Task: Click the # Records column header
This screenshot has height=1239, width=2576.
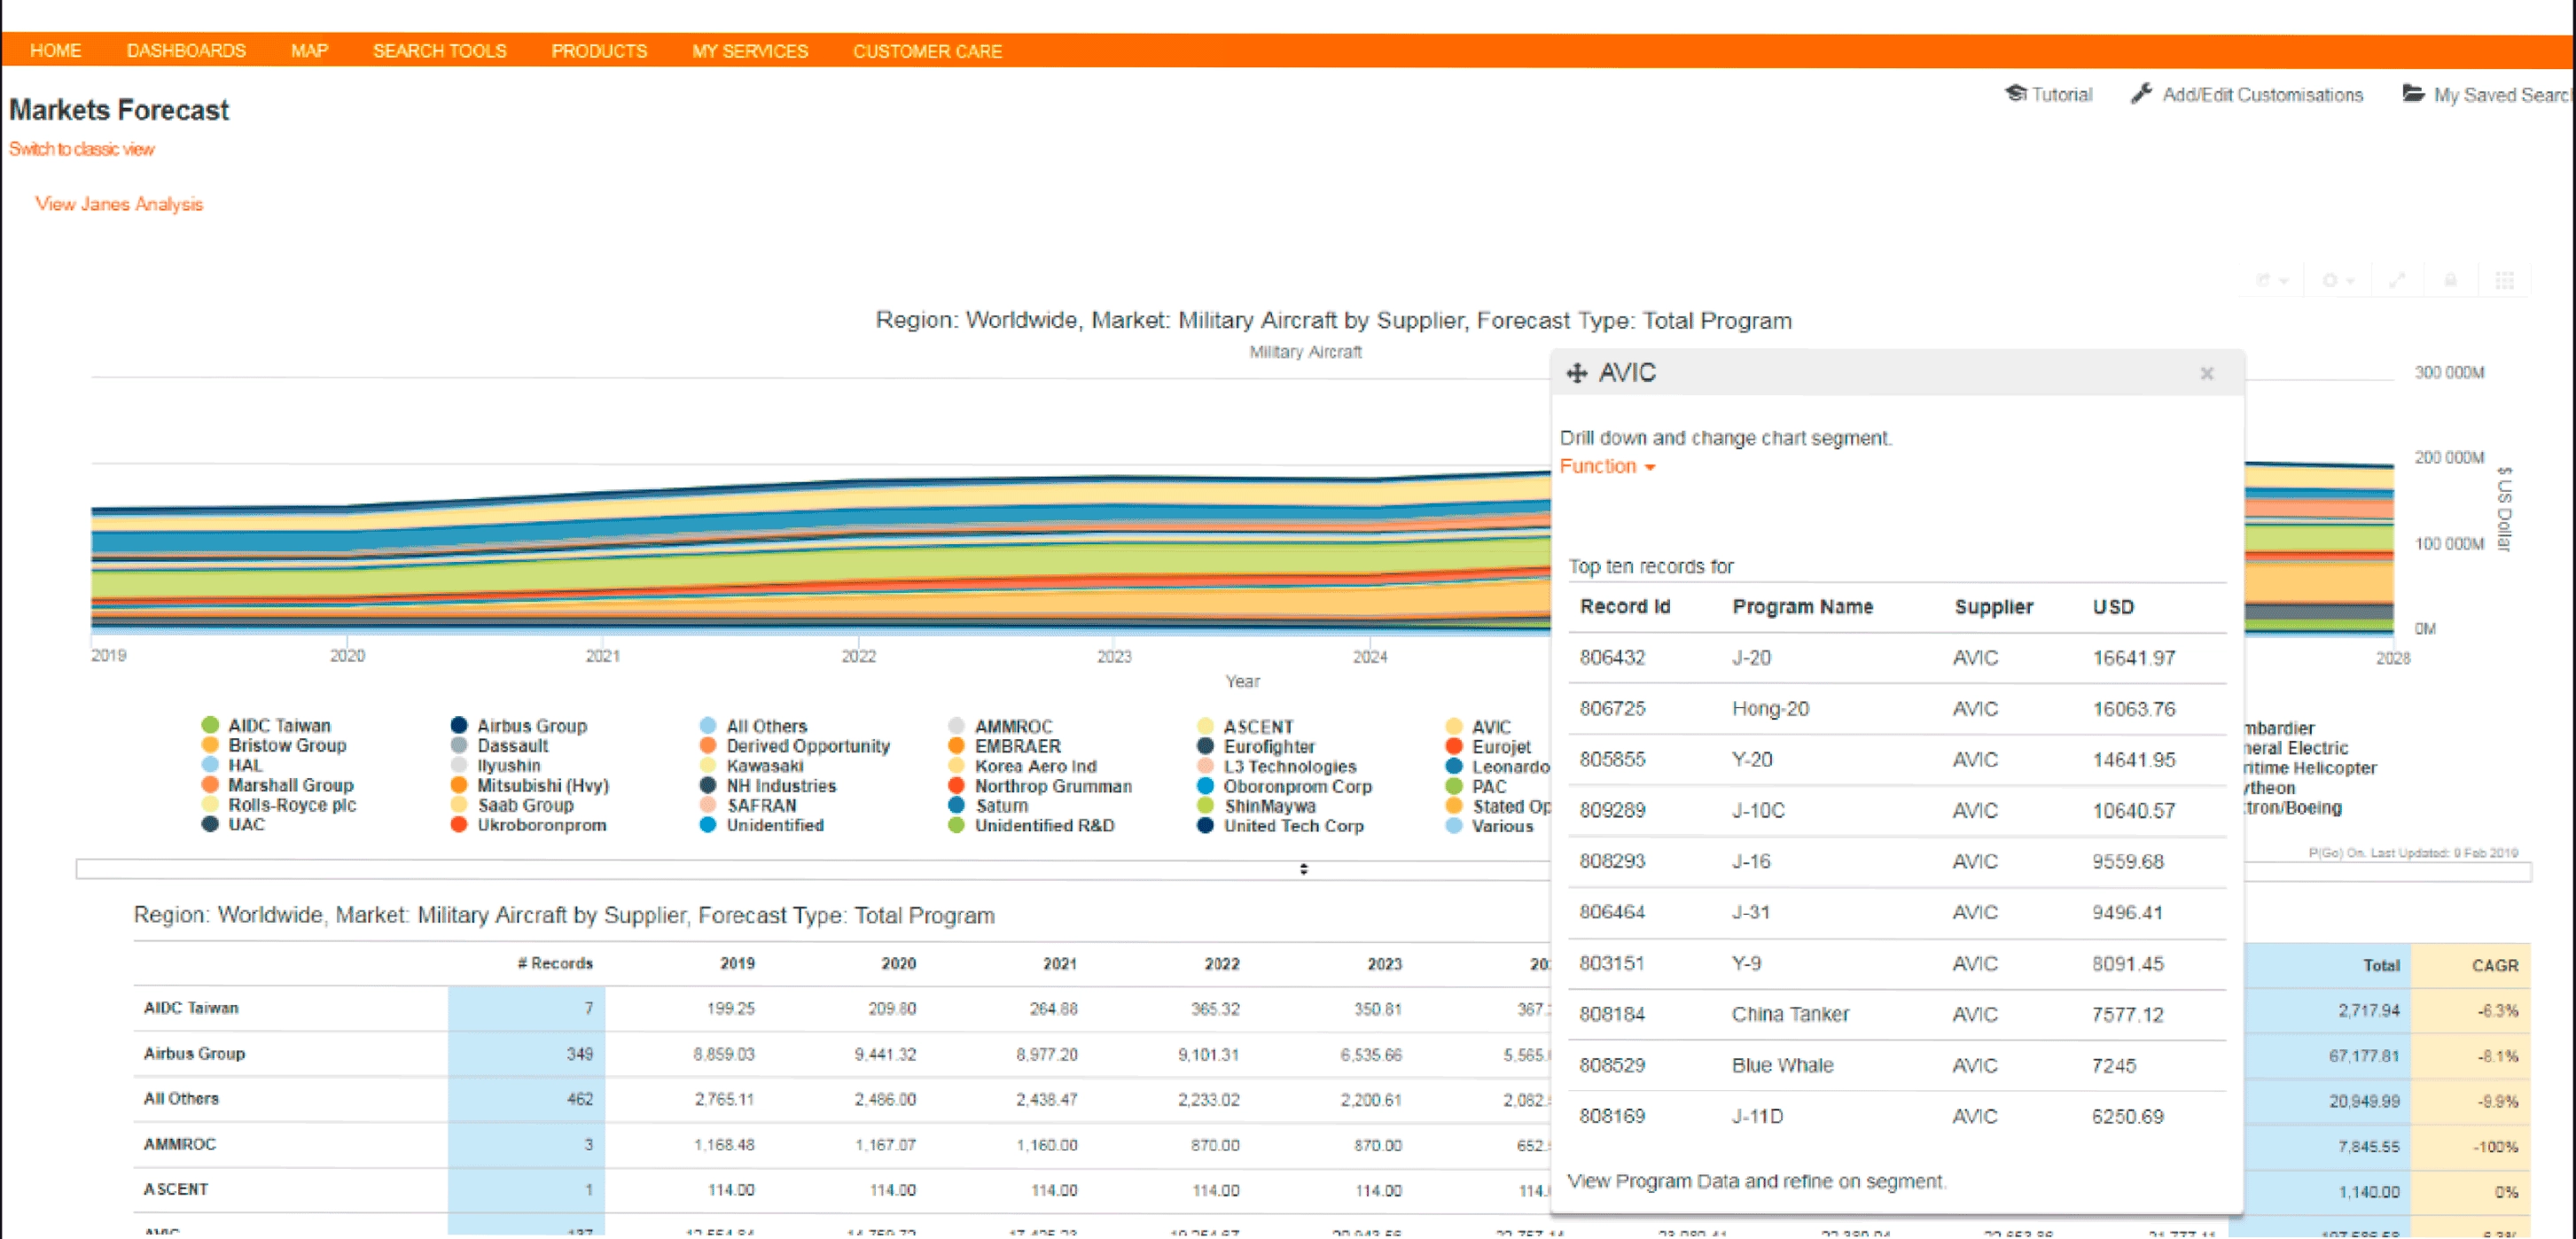Action: [x=555, y=963]
